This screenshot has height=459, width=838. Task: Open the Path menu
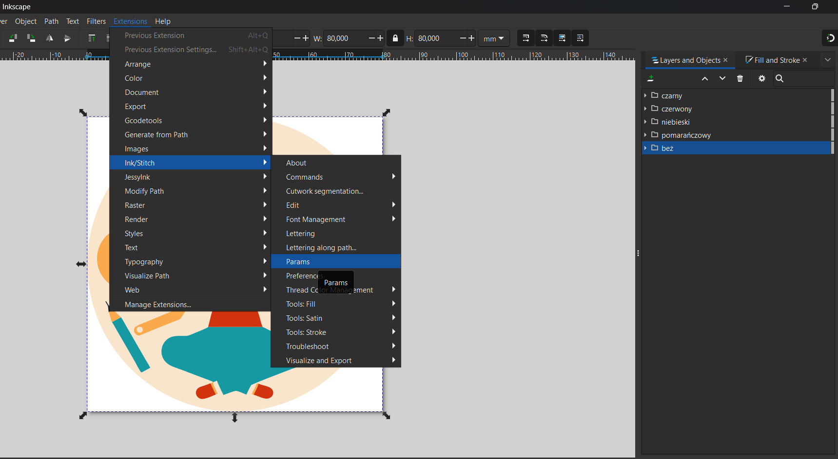(x=51, y=21)
